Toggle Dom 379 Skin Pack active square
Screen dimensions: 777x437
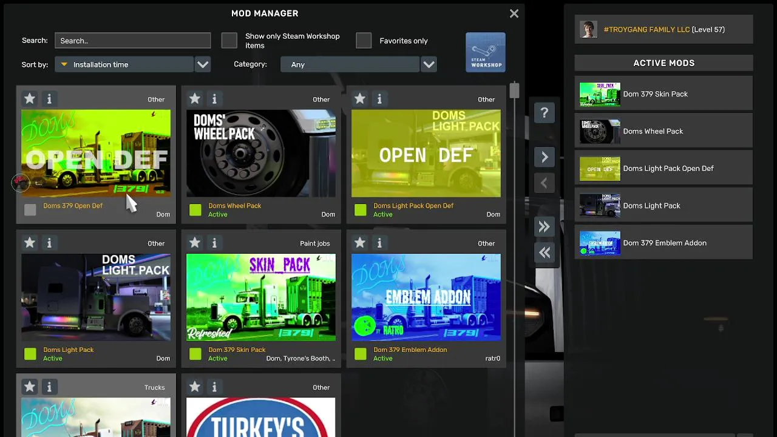195,354
